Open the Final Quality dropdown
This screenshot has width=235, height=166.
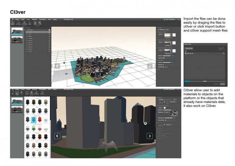(166, 67)
